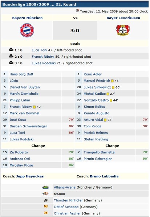Click the Bayern München club crest
The width and height of the screenshot is (150, 217).
[27, 30]
